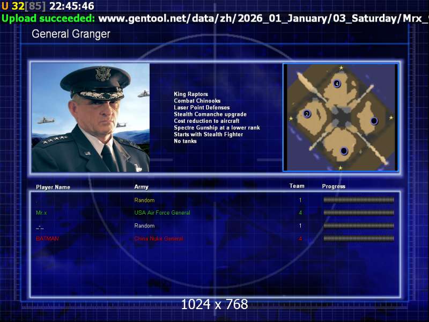Click the '1024 x 768' resolution label
Viewport: 429px width, 322px height.
pos(214,304)
